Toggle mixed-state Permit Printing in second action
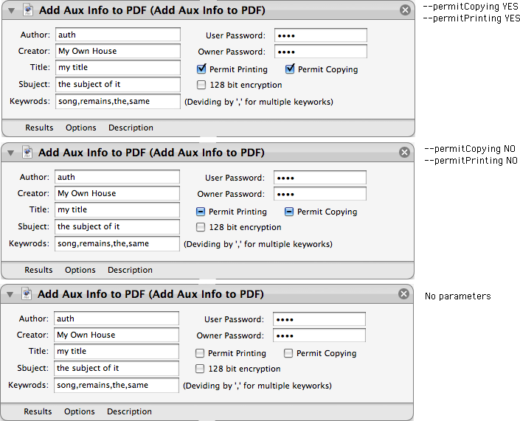The width and height of the screenshot is (520, 421). click(x=201, y=212)
